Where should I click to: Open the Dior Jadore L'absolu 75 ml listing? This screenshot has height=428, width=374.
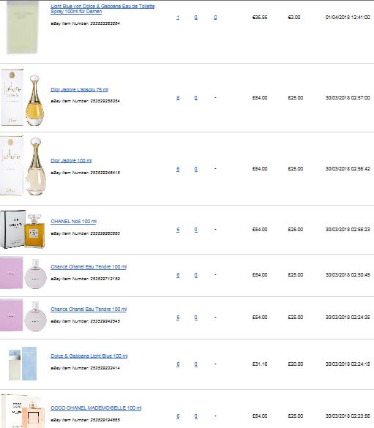click(80, 89)
